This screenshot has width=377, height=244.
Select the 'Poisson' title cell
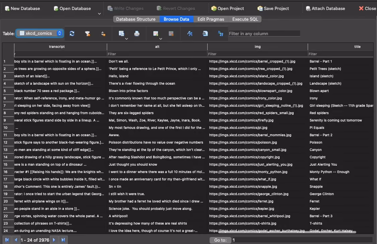[x=341, y=142]
